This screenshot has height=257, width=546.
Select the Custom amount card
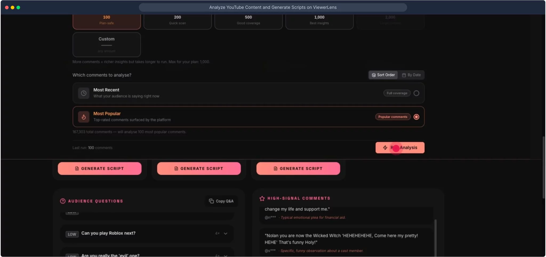(x=107, y=45)
